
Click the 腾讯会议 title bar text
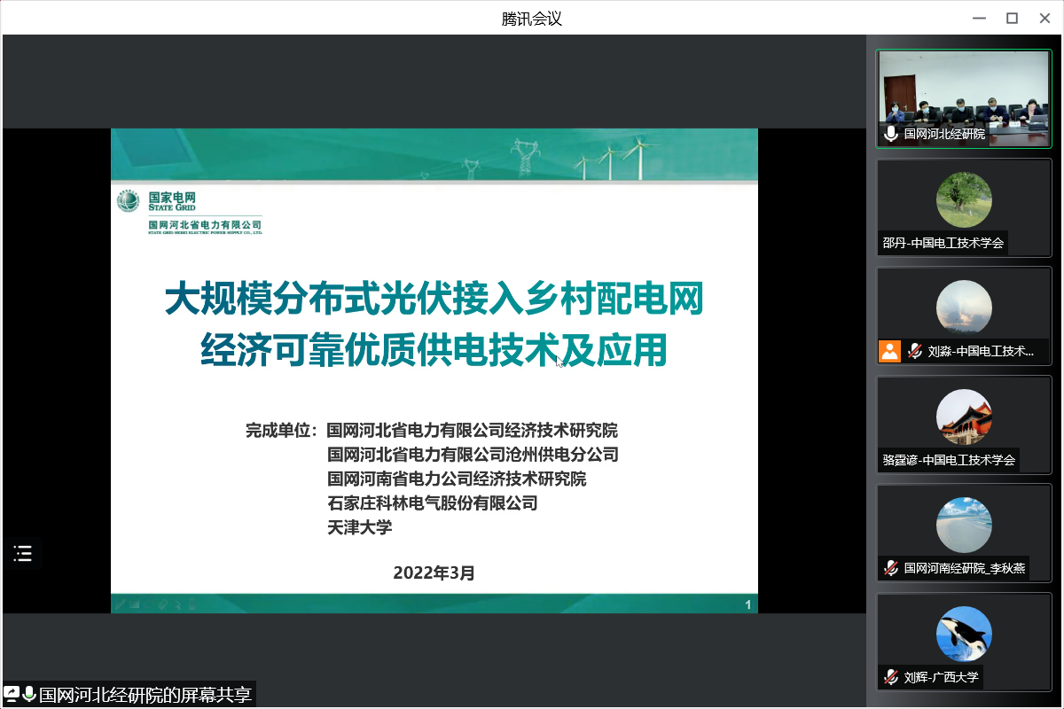[x=531, y=18]
